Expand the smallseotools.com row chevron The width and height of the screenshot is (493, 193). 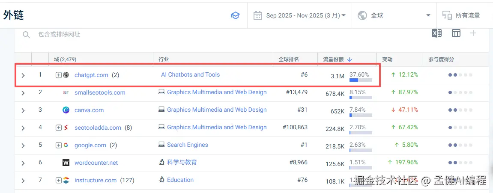[x=23, y=93]
